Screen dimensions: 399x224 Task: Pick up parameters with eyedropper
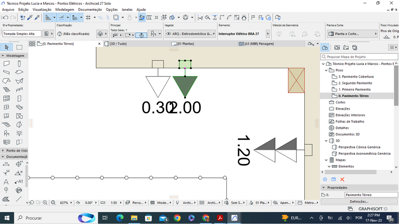pyautogui.click(x=30, y=18)
